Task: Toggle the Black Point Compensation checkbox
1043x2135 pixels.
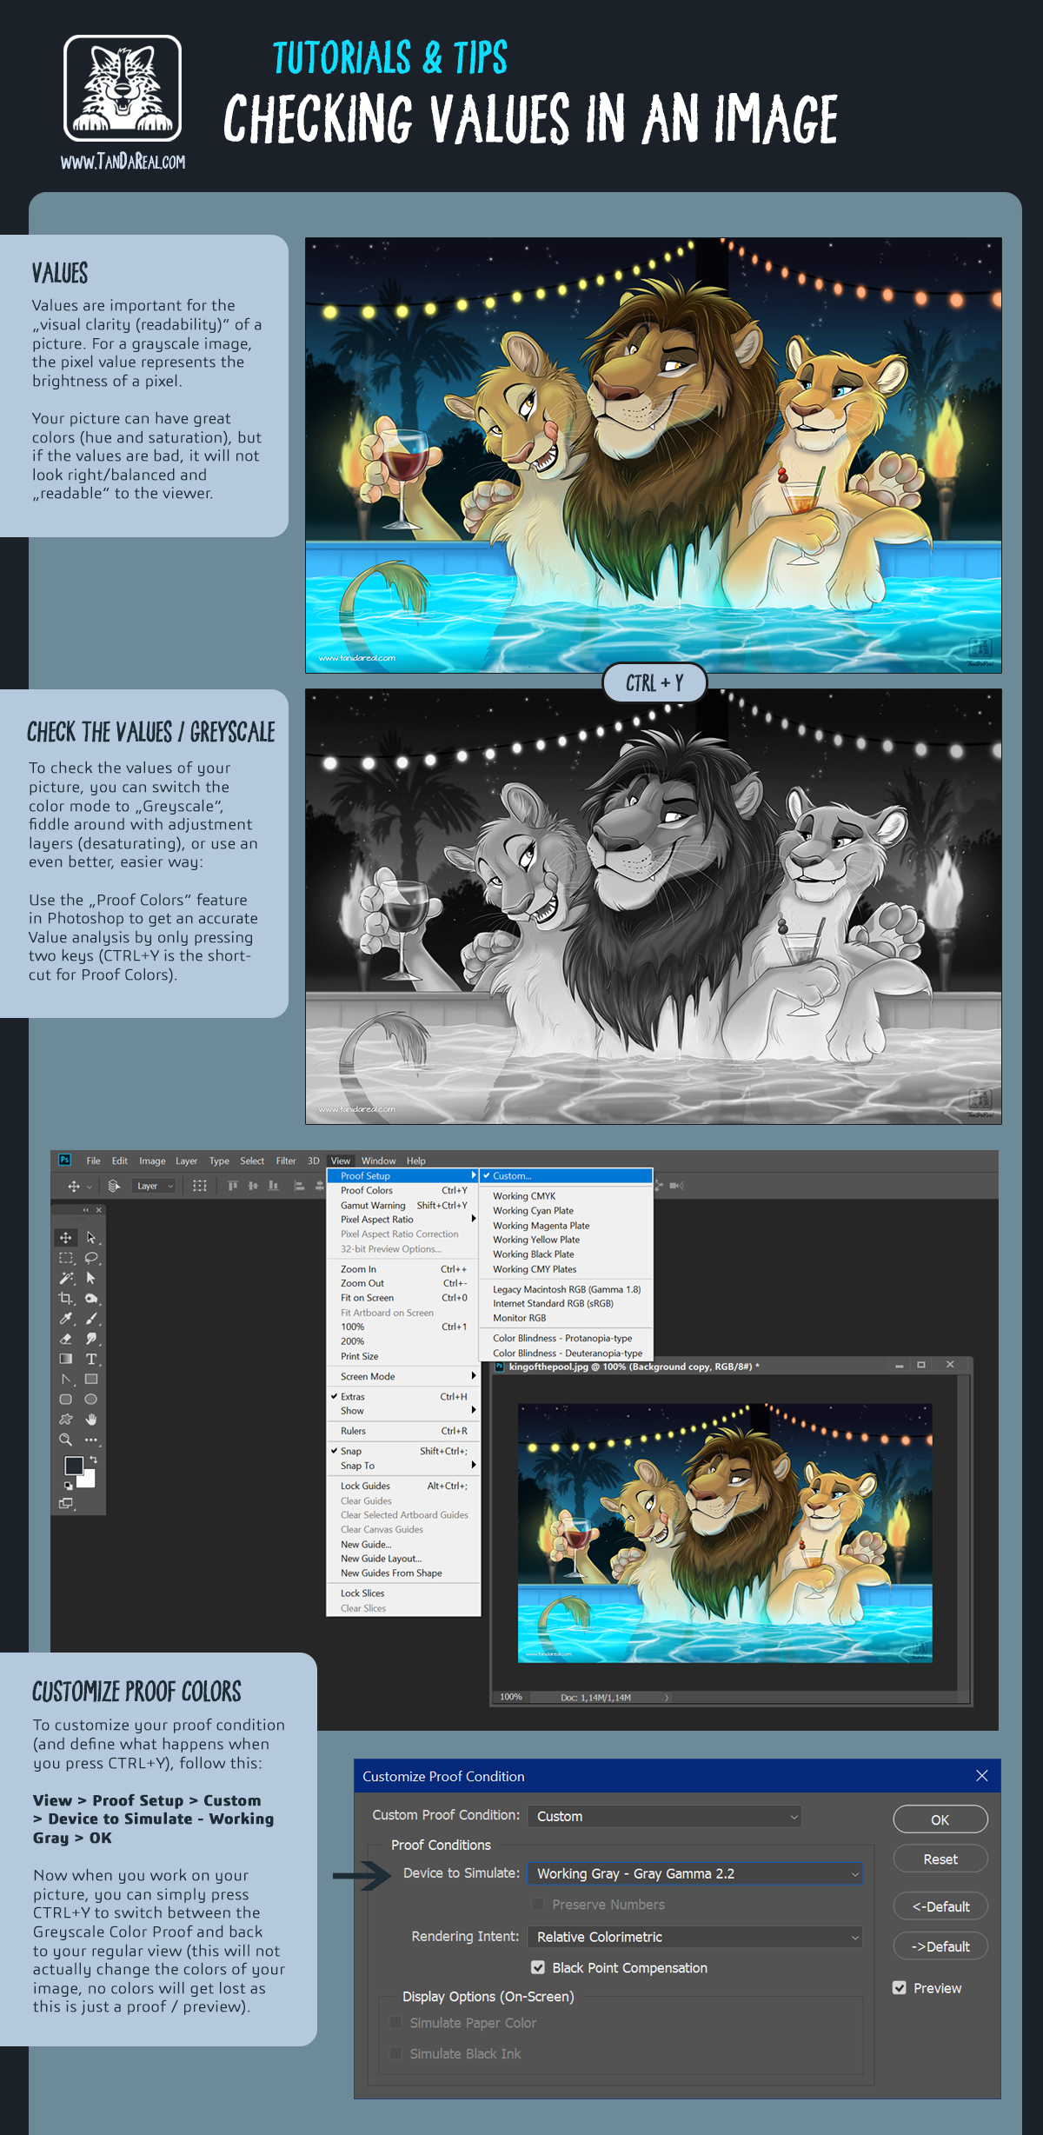Action: [x=538, y=1967]
